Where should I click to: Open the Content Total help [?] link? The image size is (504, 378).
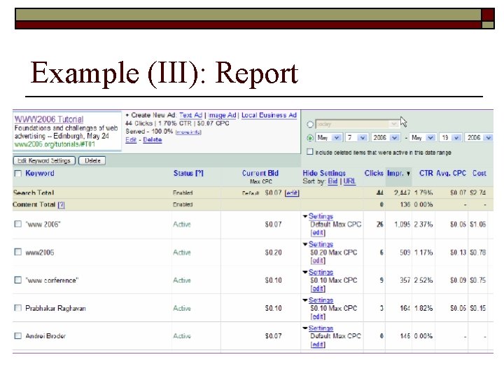[x=61, y=204]
